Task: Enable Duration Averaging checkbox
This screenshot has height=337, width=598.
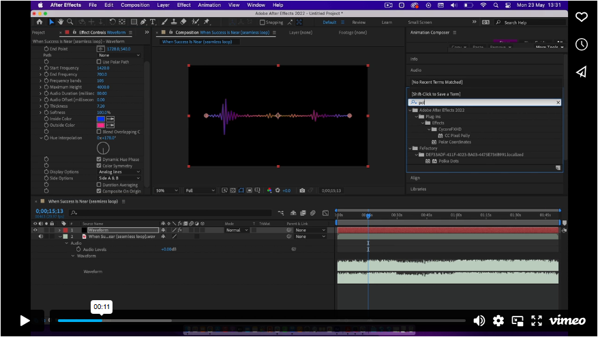Action: tap(99, 185)
